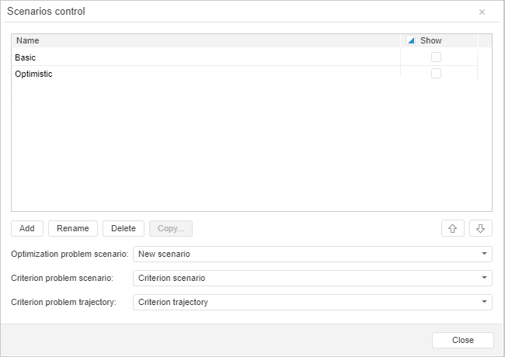Enable Show checkbox for Basic scenario

[436, 57]
